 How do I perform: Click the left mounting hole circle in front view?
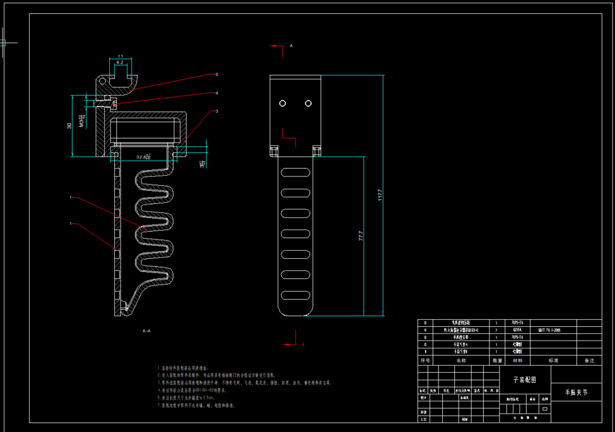283,103
